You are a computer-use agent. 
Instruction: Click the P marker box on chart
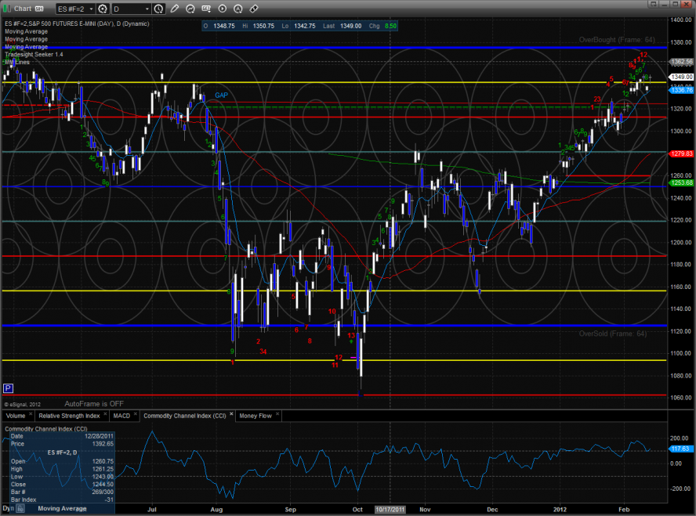coord(8,389)
